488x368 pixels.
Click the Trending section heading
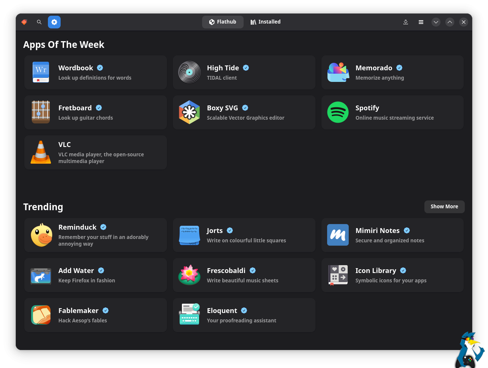pos(43,207)
